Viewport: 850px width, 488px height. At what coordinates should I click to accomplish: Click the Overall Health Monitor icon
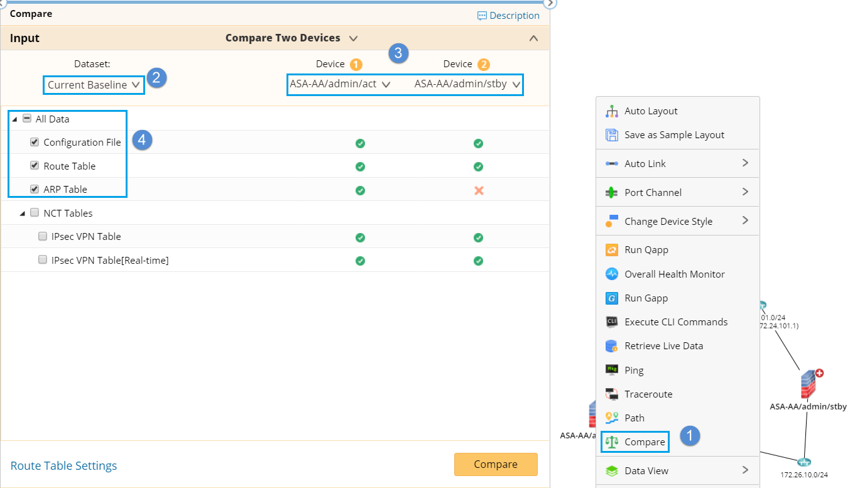tap(611, 274)
